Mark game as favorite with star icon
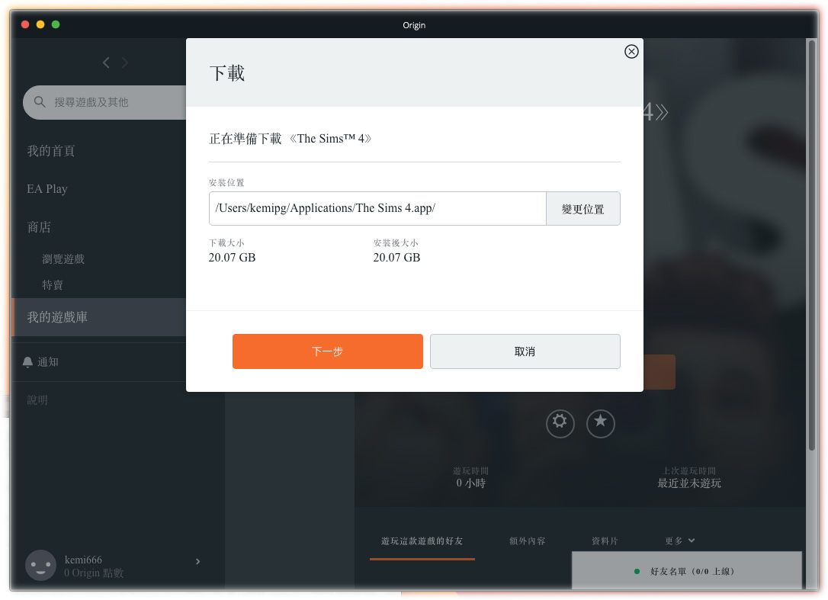This screenshot has height=600, width=828. click(x=600, y=423)
